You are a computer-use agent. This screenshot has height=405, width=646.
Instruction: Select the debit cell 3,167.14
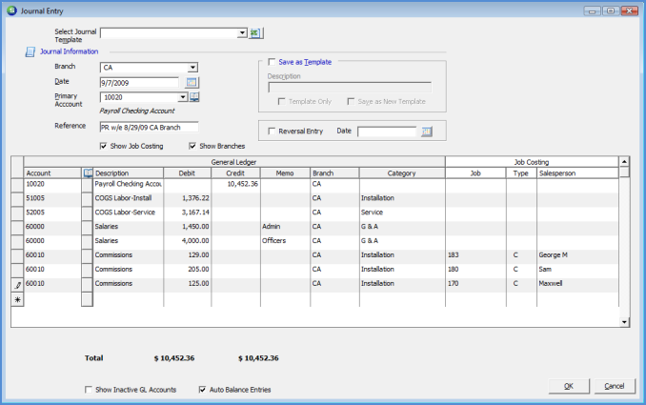point(188,213)
